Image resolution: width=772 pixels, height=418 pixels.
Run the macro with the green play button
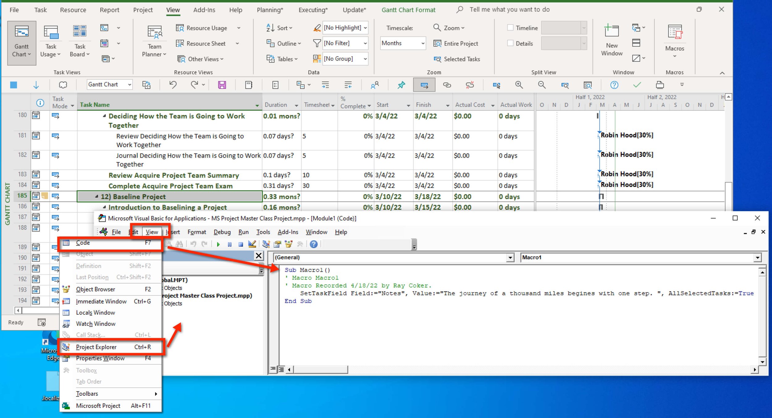click(x=218, y=244)
